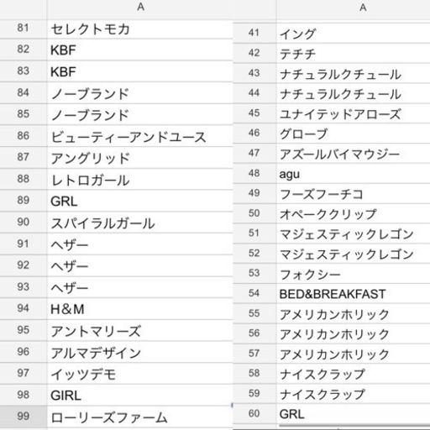Click row header 50 for オペーククリップ
This screenshot has width=430, height=430.
254,213
